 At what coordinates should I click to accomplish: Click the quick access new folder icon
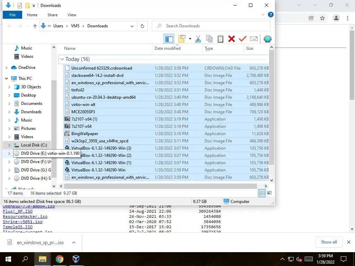coord(27,6)
